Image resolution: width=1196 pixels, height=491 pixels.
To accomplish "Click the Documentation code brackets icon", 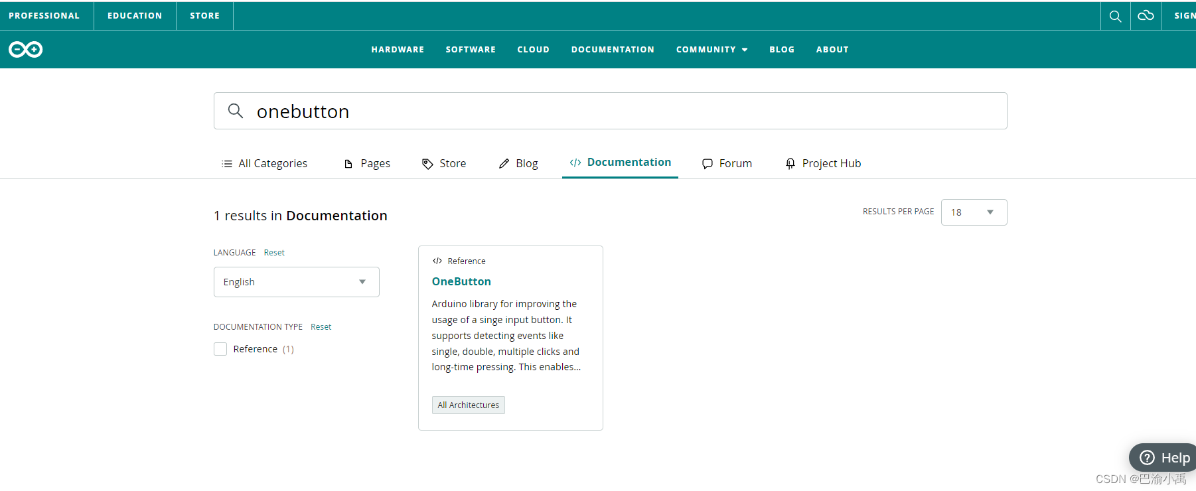I will 575,163.
